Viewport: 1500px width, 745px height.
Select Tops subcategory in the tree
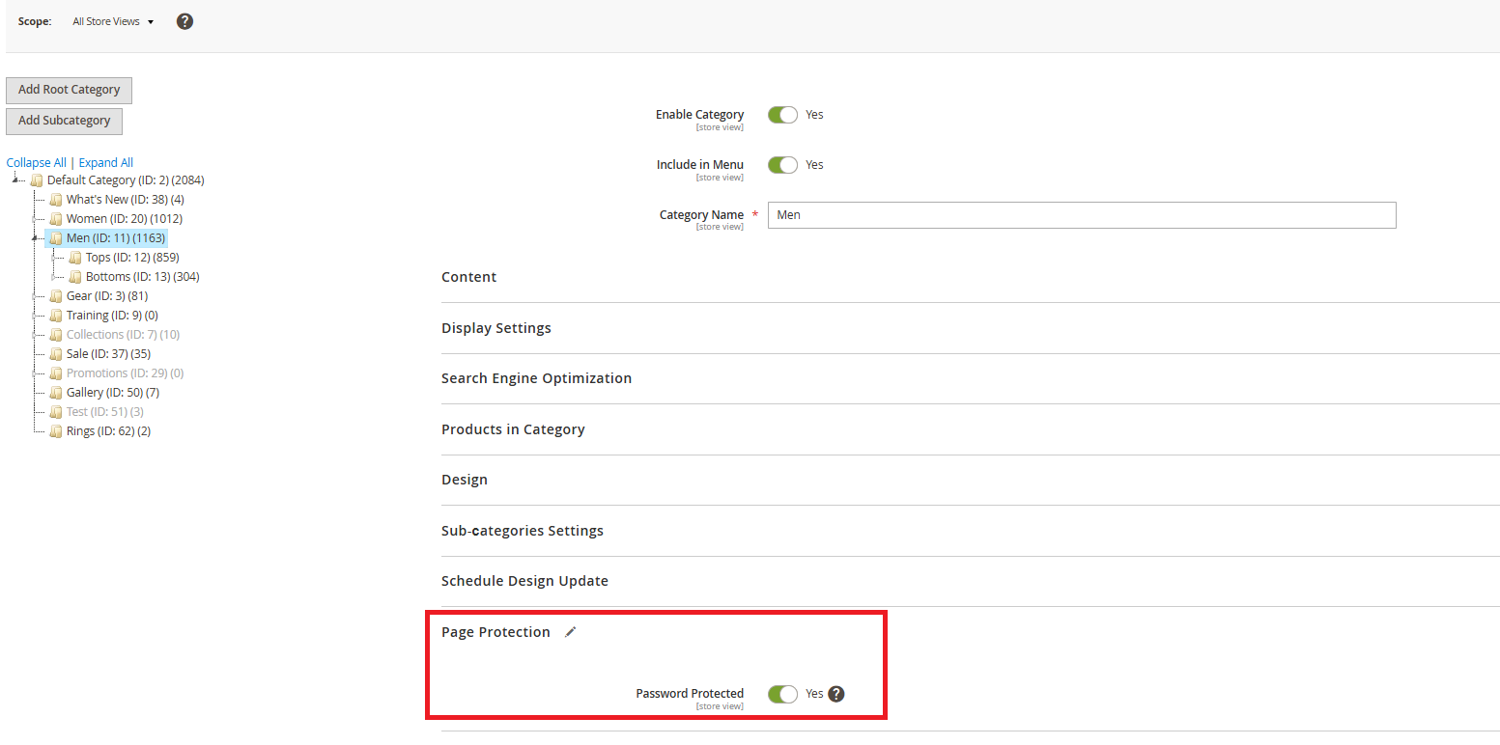point(131,258)
